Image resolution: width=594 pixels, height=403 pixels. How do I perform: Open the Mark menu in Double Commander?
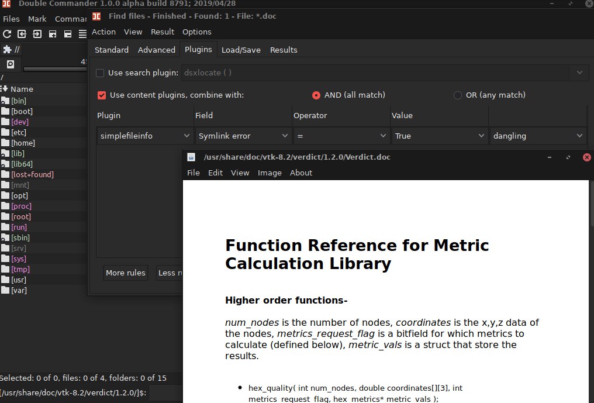37,19
